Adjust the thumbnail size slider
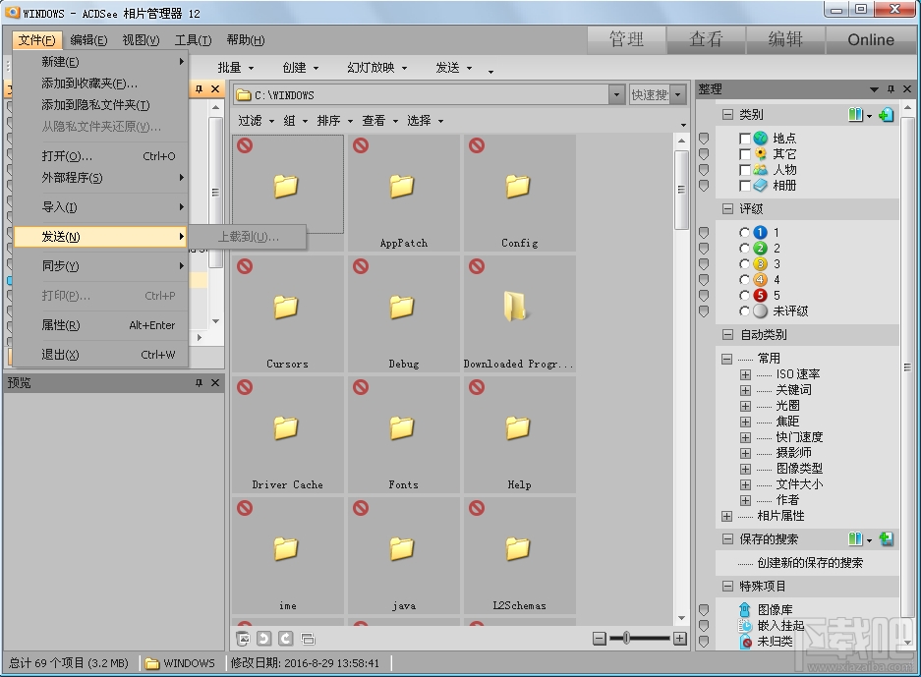 click(626, 638)
